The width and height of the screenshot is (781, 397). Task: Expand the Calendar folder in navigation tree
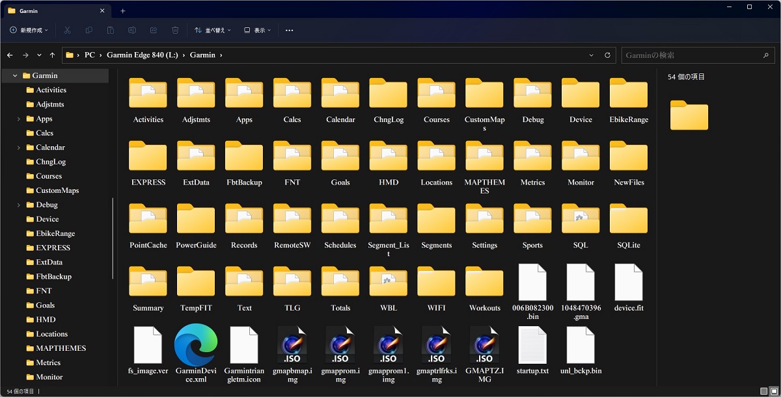point(19,147)
